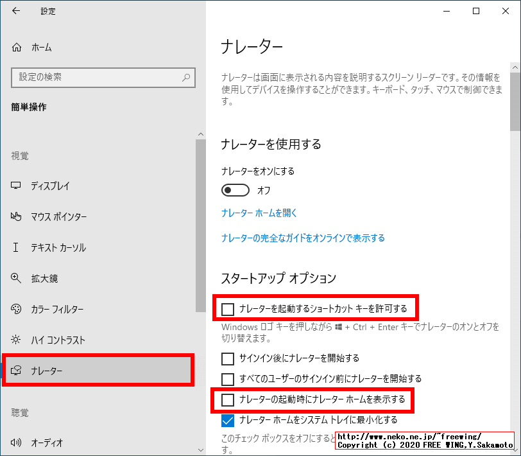Maximize the Settings window
521x456 pixels.
[x=476, y=11]
